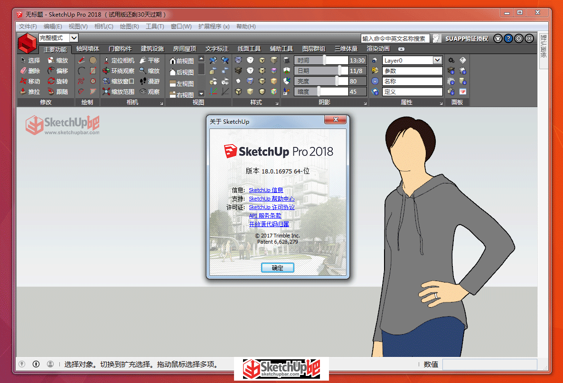Click the SUAPP验证授权 button

(x=467, y=39)
